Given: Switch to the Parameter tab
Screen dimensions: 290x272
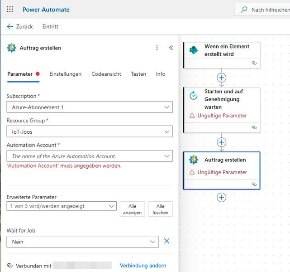Looking at the screenshot, I should [x=24, y=74].
